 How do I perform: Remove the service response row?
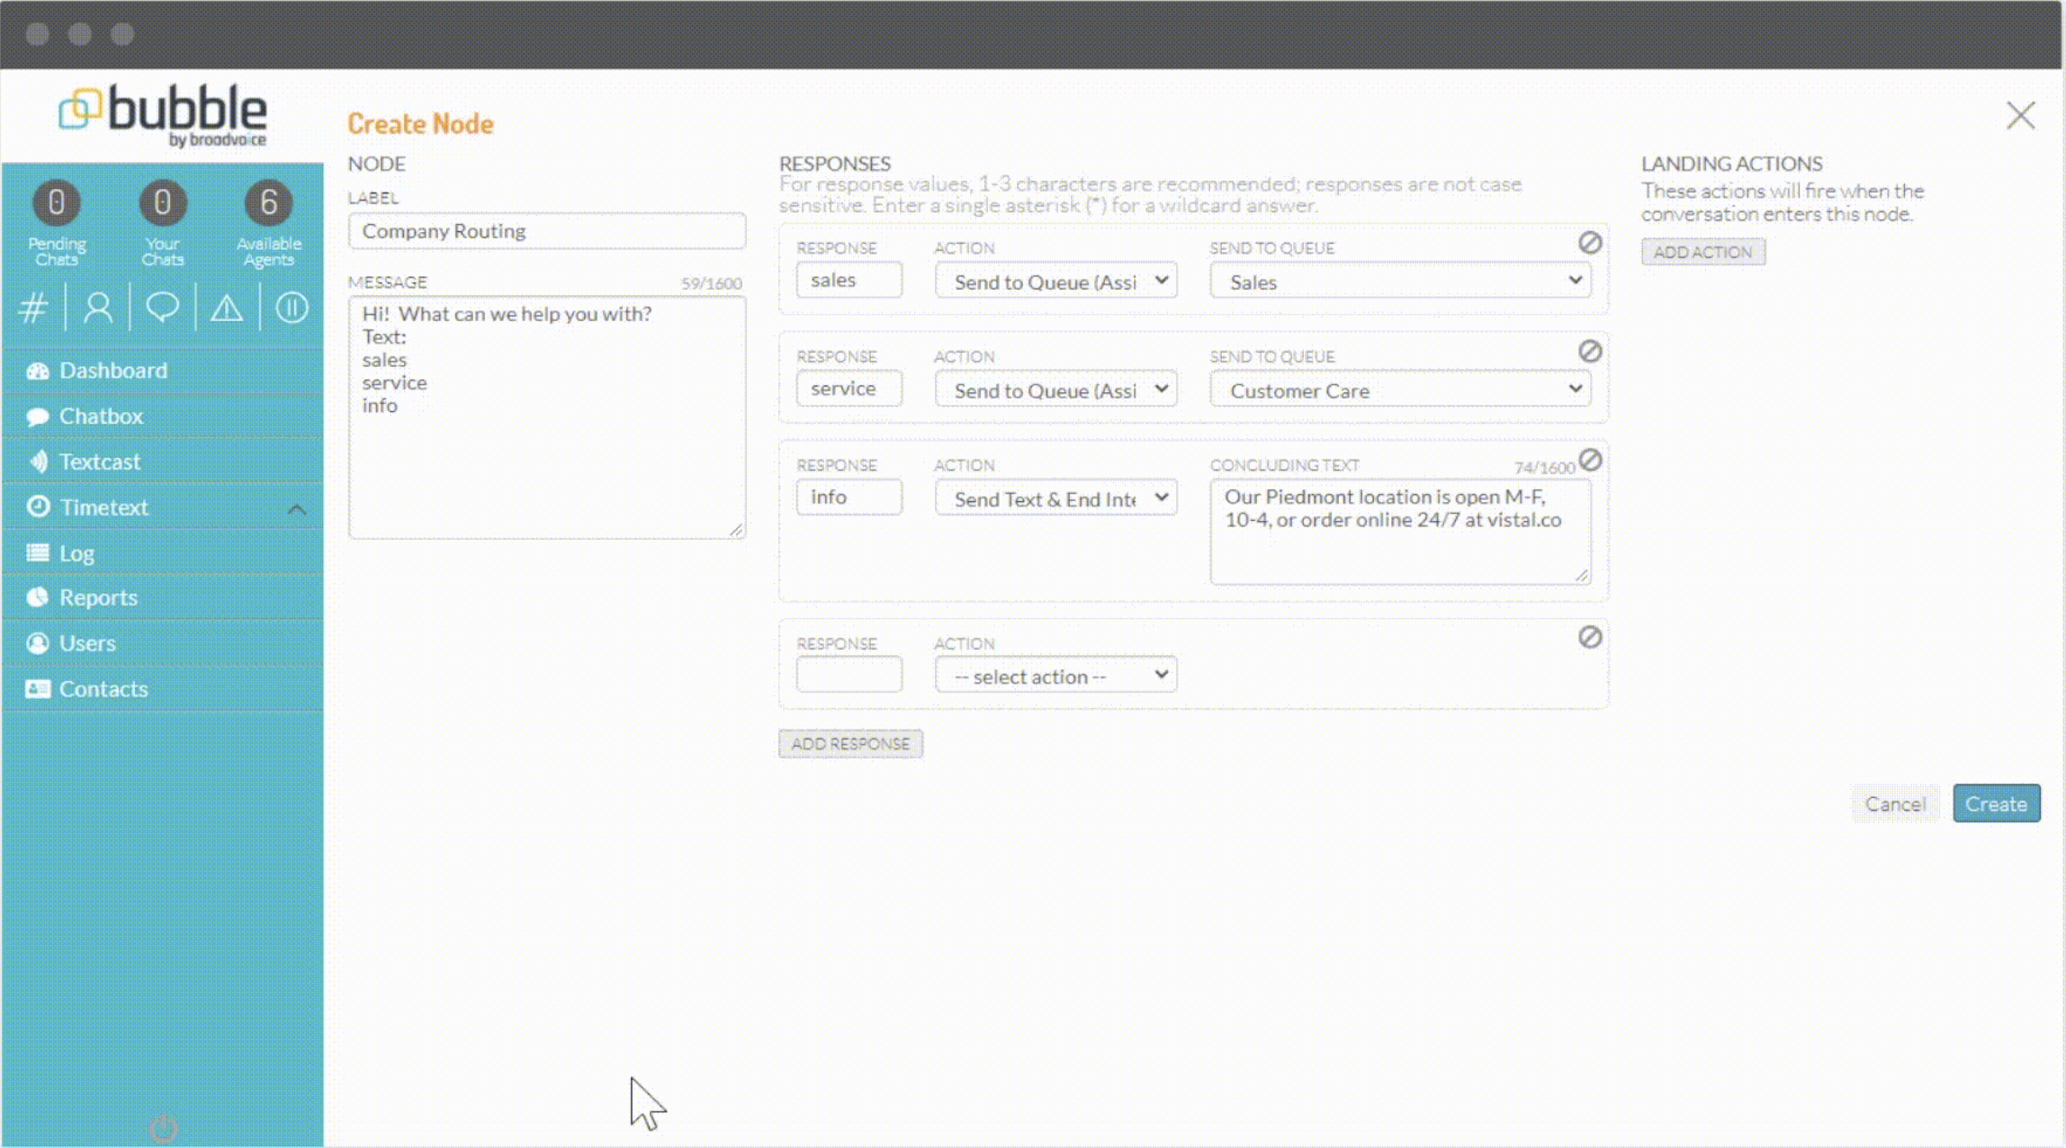[1590, 352]
